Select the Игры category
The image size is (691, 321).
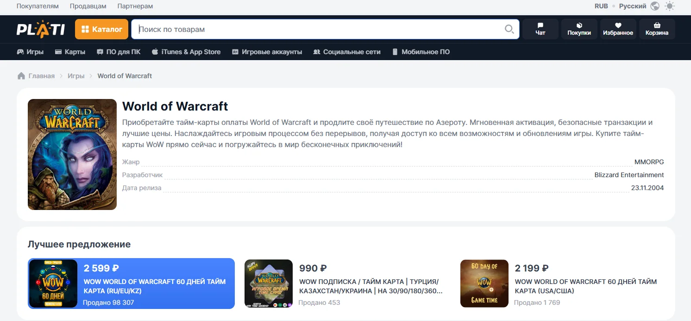(x=30, y=52)
